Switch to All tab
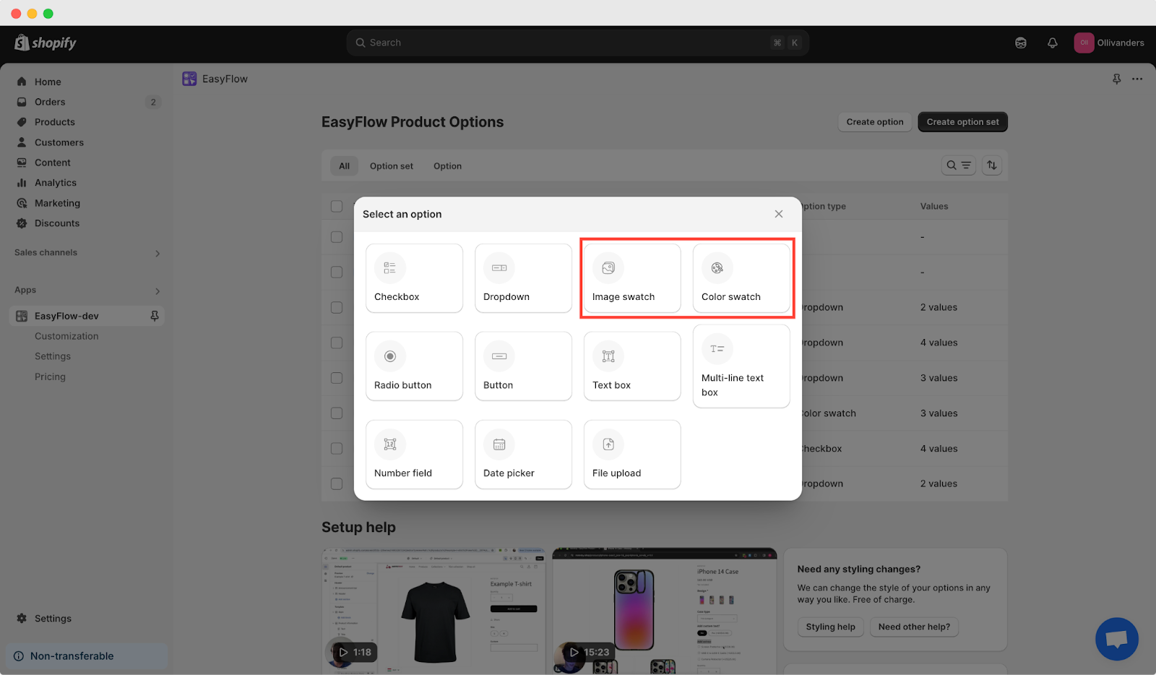Screen dimensions: 1156x675 point(344,166)
